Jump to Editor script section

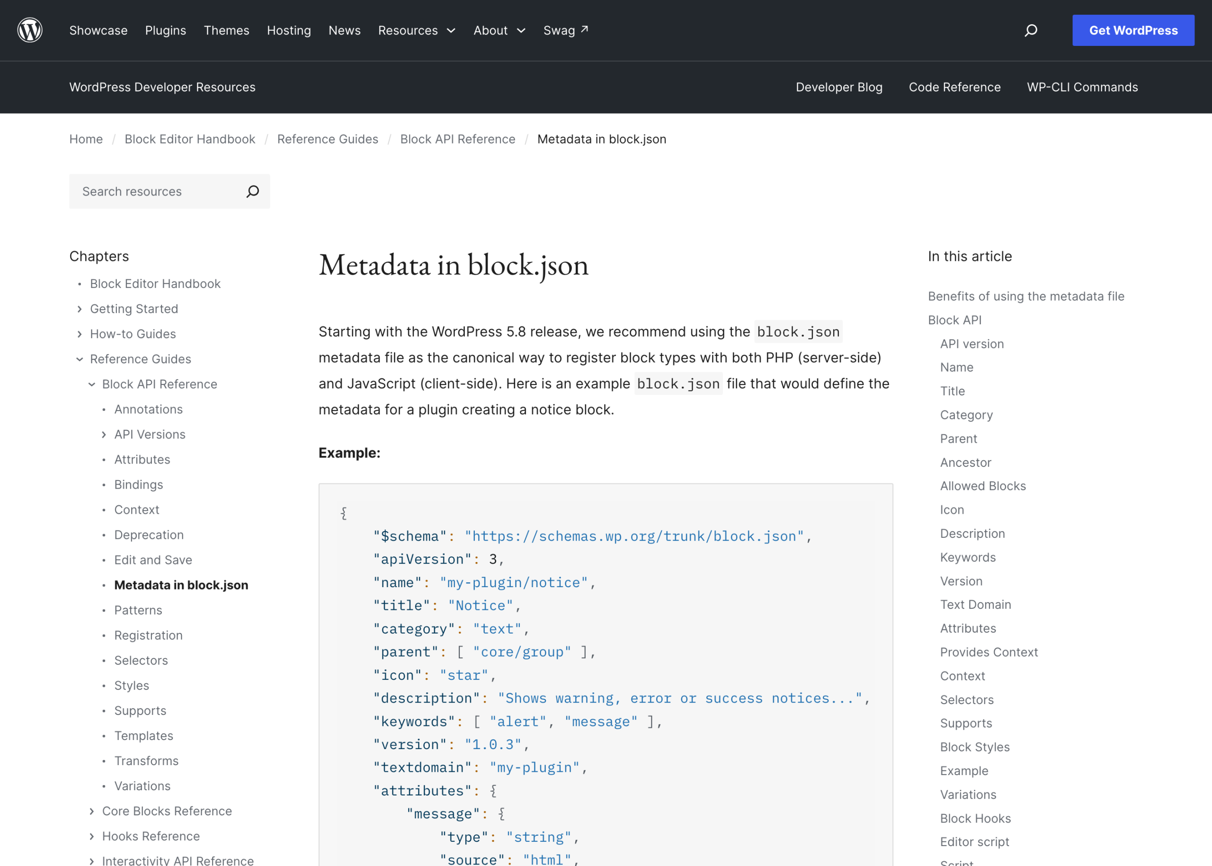click(974, 842)
